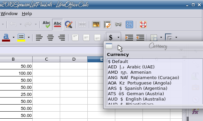Select AUD English (Australia) currency
203x121 pixels.
point(137,99)
